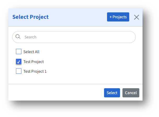Click the blue checkmark beside Test Project
This screenshot has width=159, height=117.
(19, 62)
